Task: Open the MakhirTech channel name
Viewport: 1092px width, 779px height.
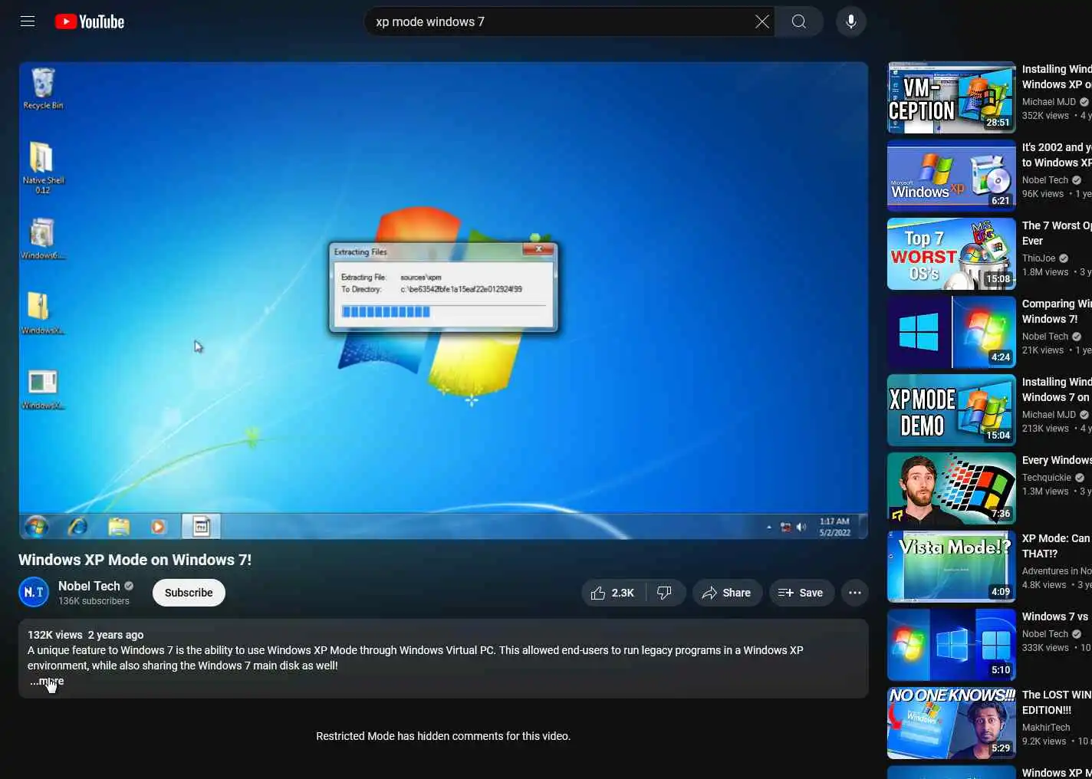Action: (x=1046, y=728)
